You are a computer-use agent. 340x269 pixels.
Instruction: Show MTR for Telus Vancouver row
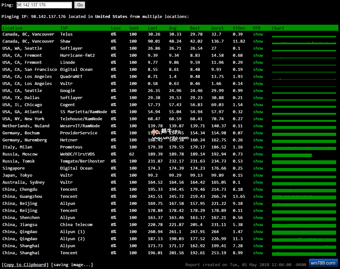258,34
